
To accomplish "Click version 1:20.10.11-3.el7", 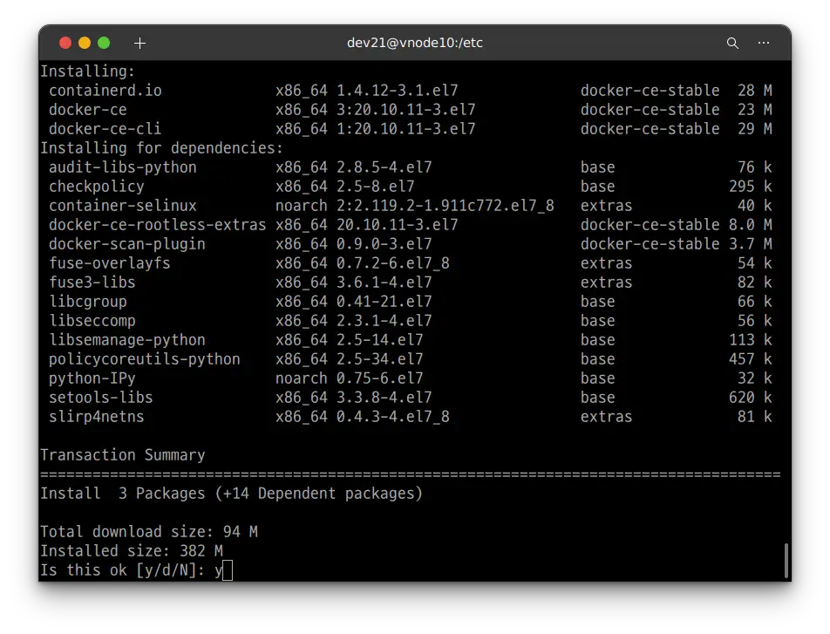I will (x=406, y=129).
